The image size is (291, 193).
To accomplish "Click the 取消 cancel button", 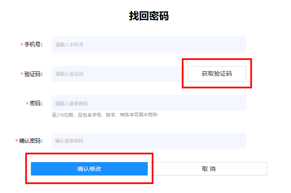I will [209, 169].
